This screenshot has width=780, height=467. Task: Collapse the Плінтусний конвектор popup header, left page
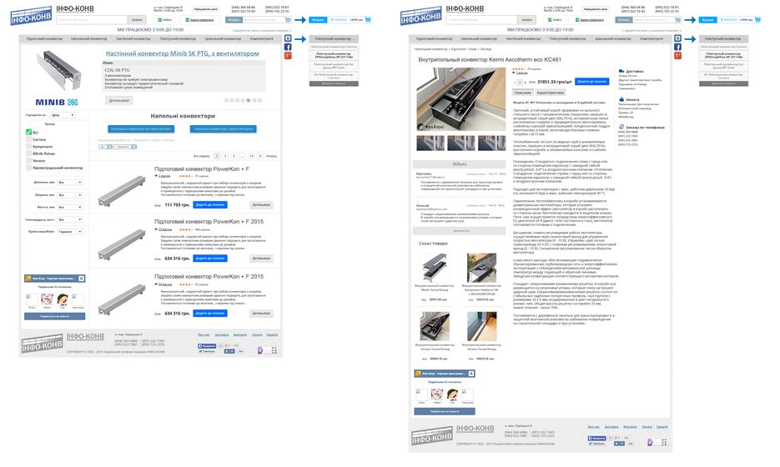click(x=334, y=38)
